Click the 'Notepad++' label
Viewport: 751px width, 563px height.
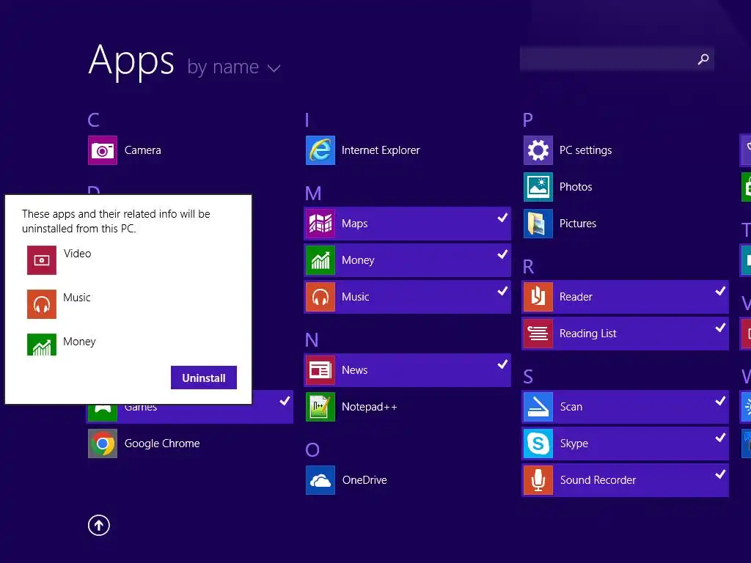pyautogui.click(x=370, y=407)
